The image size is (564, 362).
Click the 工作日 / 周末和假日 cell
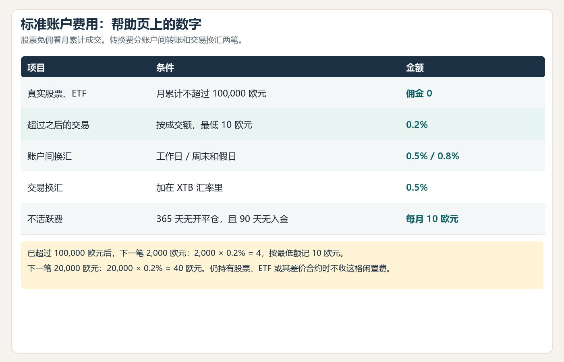click(196, 156)
